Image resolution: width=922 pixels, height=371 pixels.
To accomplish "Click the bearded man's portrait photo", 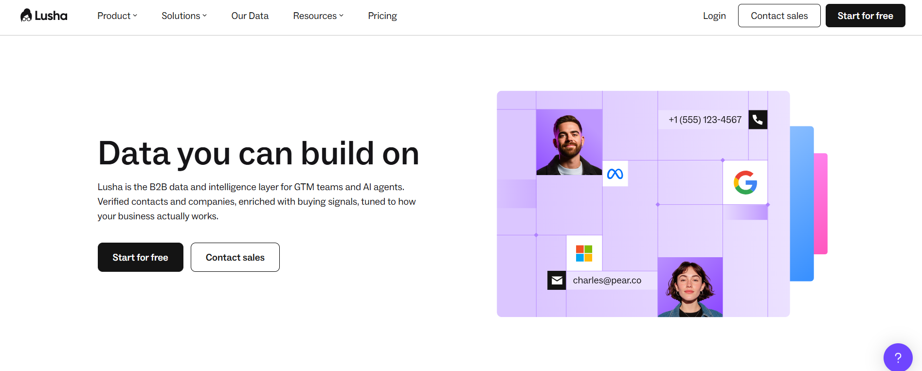I will tap(569, 142).
